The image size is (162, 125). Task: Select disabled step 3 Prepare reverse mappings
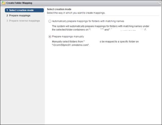tap(23, 21)
